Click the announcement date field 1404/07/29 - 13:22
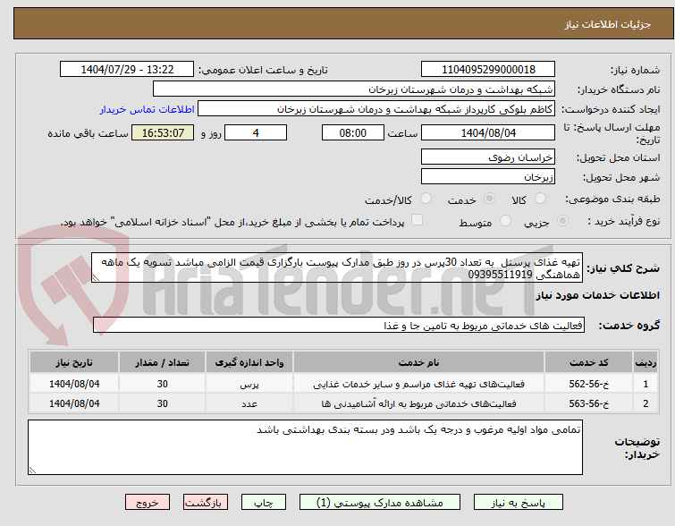The width and height of the screenshot is (675, 526). click(127, 70)
